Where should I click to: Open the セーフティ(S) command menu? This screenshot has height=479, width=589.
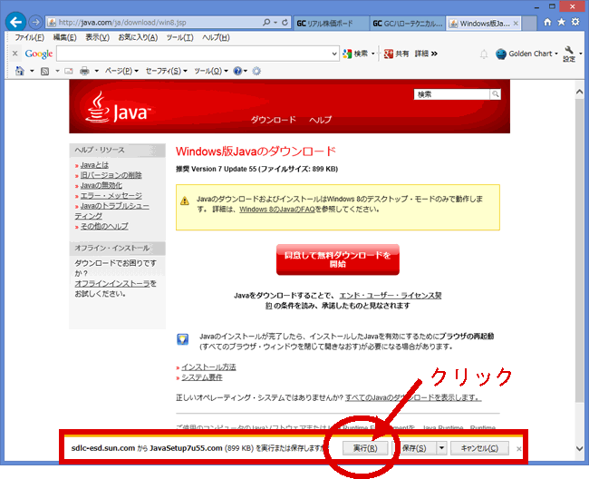167,71
